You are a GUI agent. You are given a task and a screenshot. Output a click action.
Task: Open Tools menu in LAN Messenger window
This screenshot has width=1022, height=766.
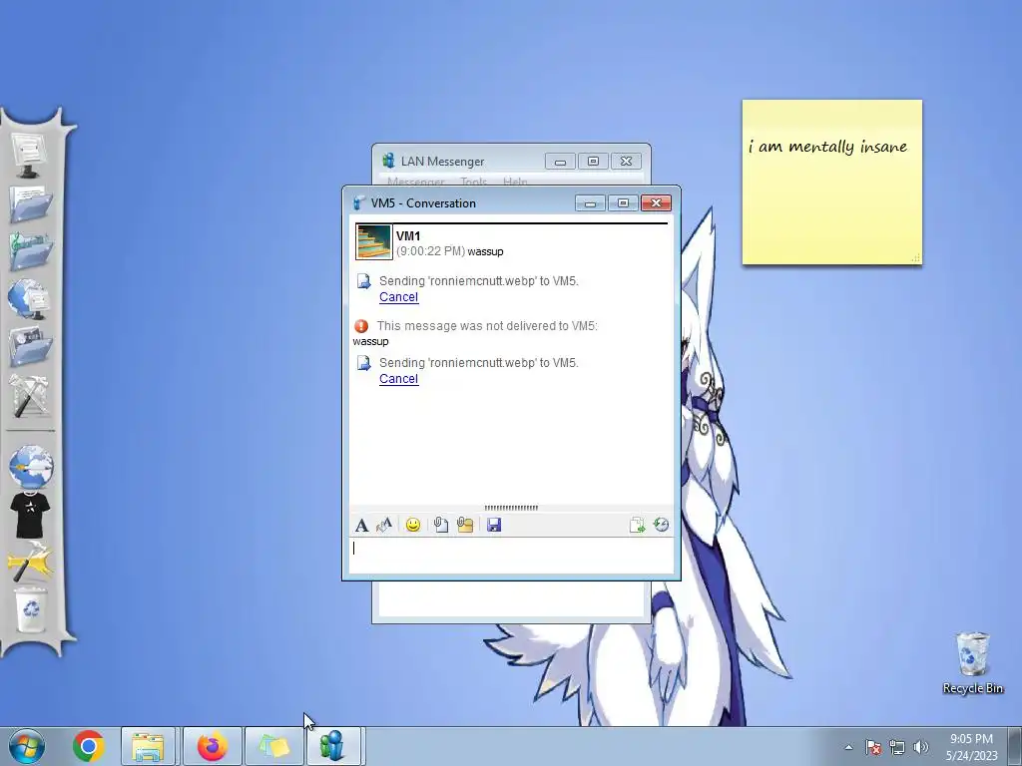pyautogui.click(x=474, y=182)
